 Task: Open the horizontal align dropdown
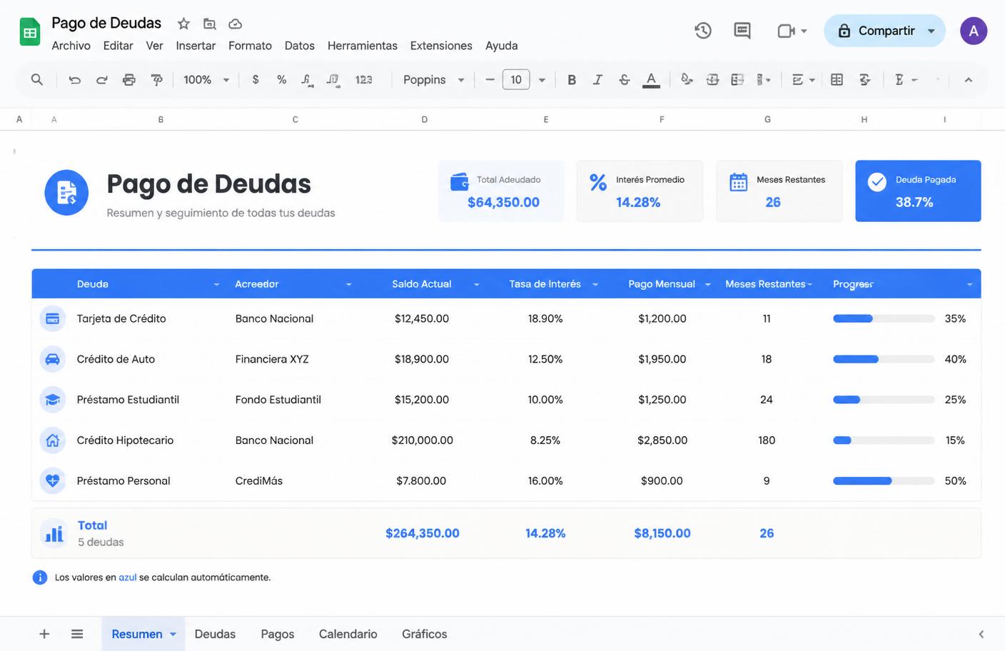(803, 80)
